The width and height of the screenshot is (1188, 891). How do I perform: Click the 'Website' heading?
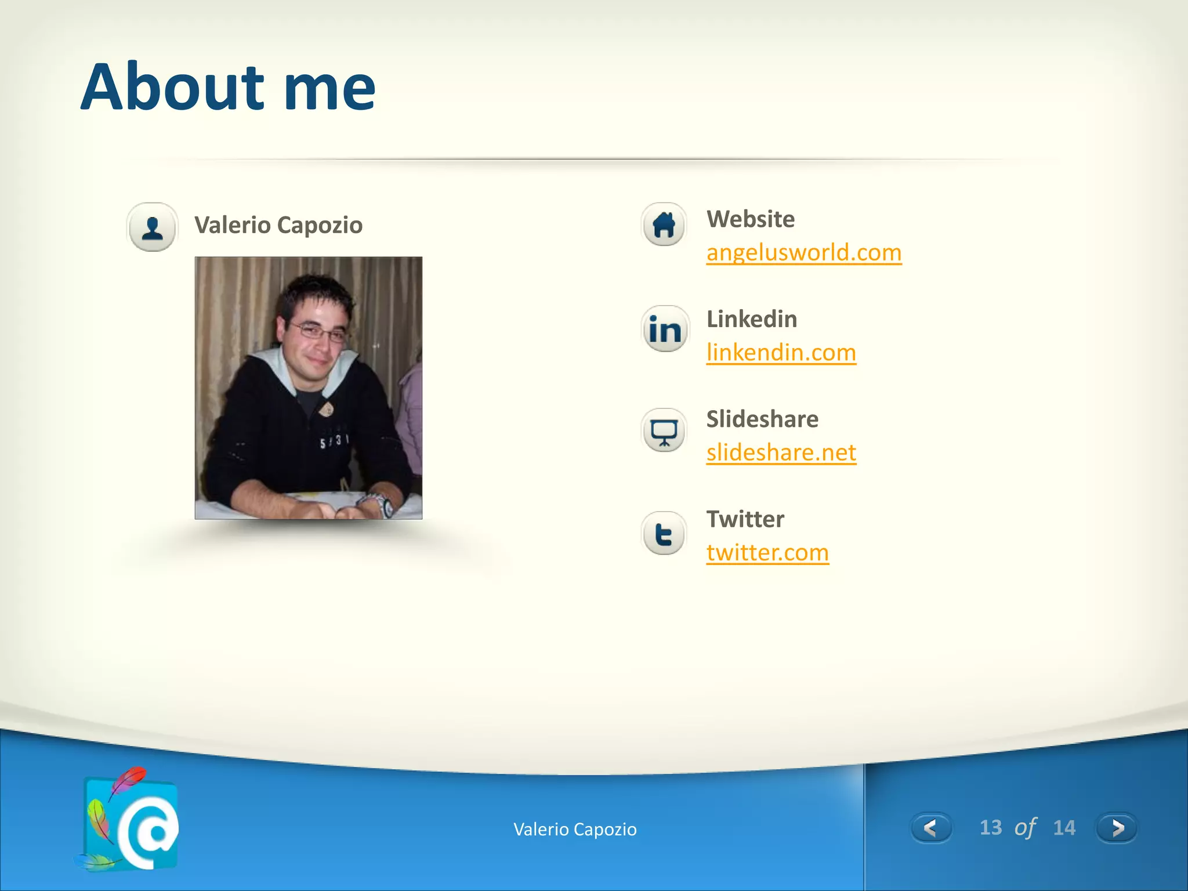(751, 219)
